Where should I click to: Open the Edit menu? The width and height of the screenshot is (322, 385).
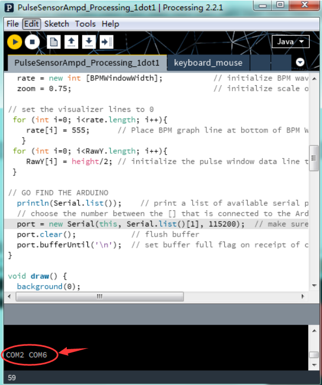coord(31,24)
